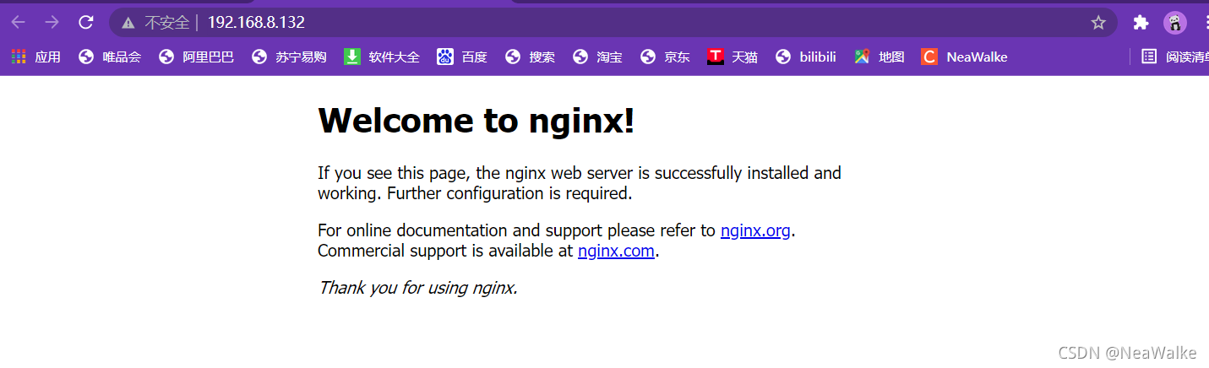Viewport: 1209px width, 368px height.
Task: Bookmark this page with the star icon
Action: point(1097,23)
